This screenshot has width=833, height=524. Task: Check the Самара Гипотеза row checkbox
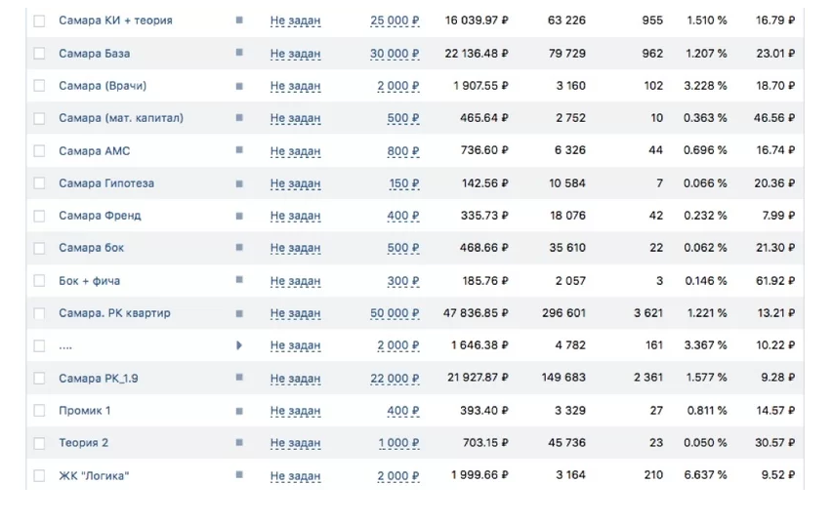coord(39,183)
